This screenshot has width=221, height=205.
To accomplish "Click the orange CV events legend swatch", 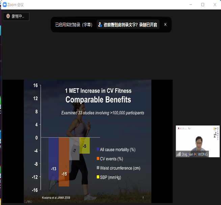I will 98,159.
